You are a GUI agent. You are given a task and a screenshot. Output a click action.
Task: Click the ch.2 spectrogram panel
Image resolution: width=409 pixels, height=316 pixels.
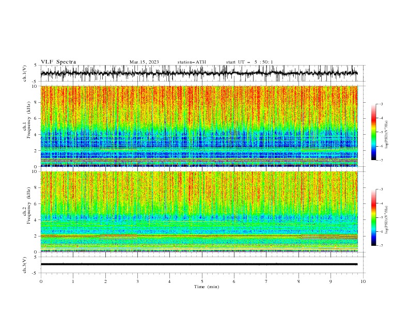click(199, 212)
